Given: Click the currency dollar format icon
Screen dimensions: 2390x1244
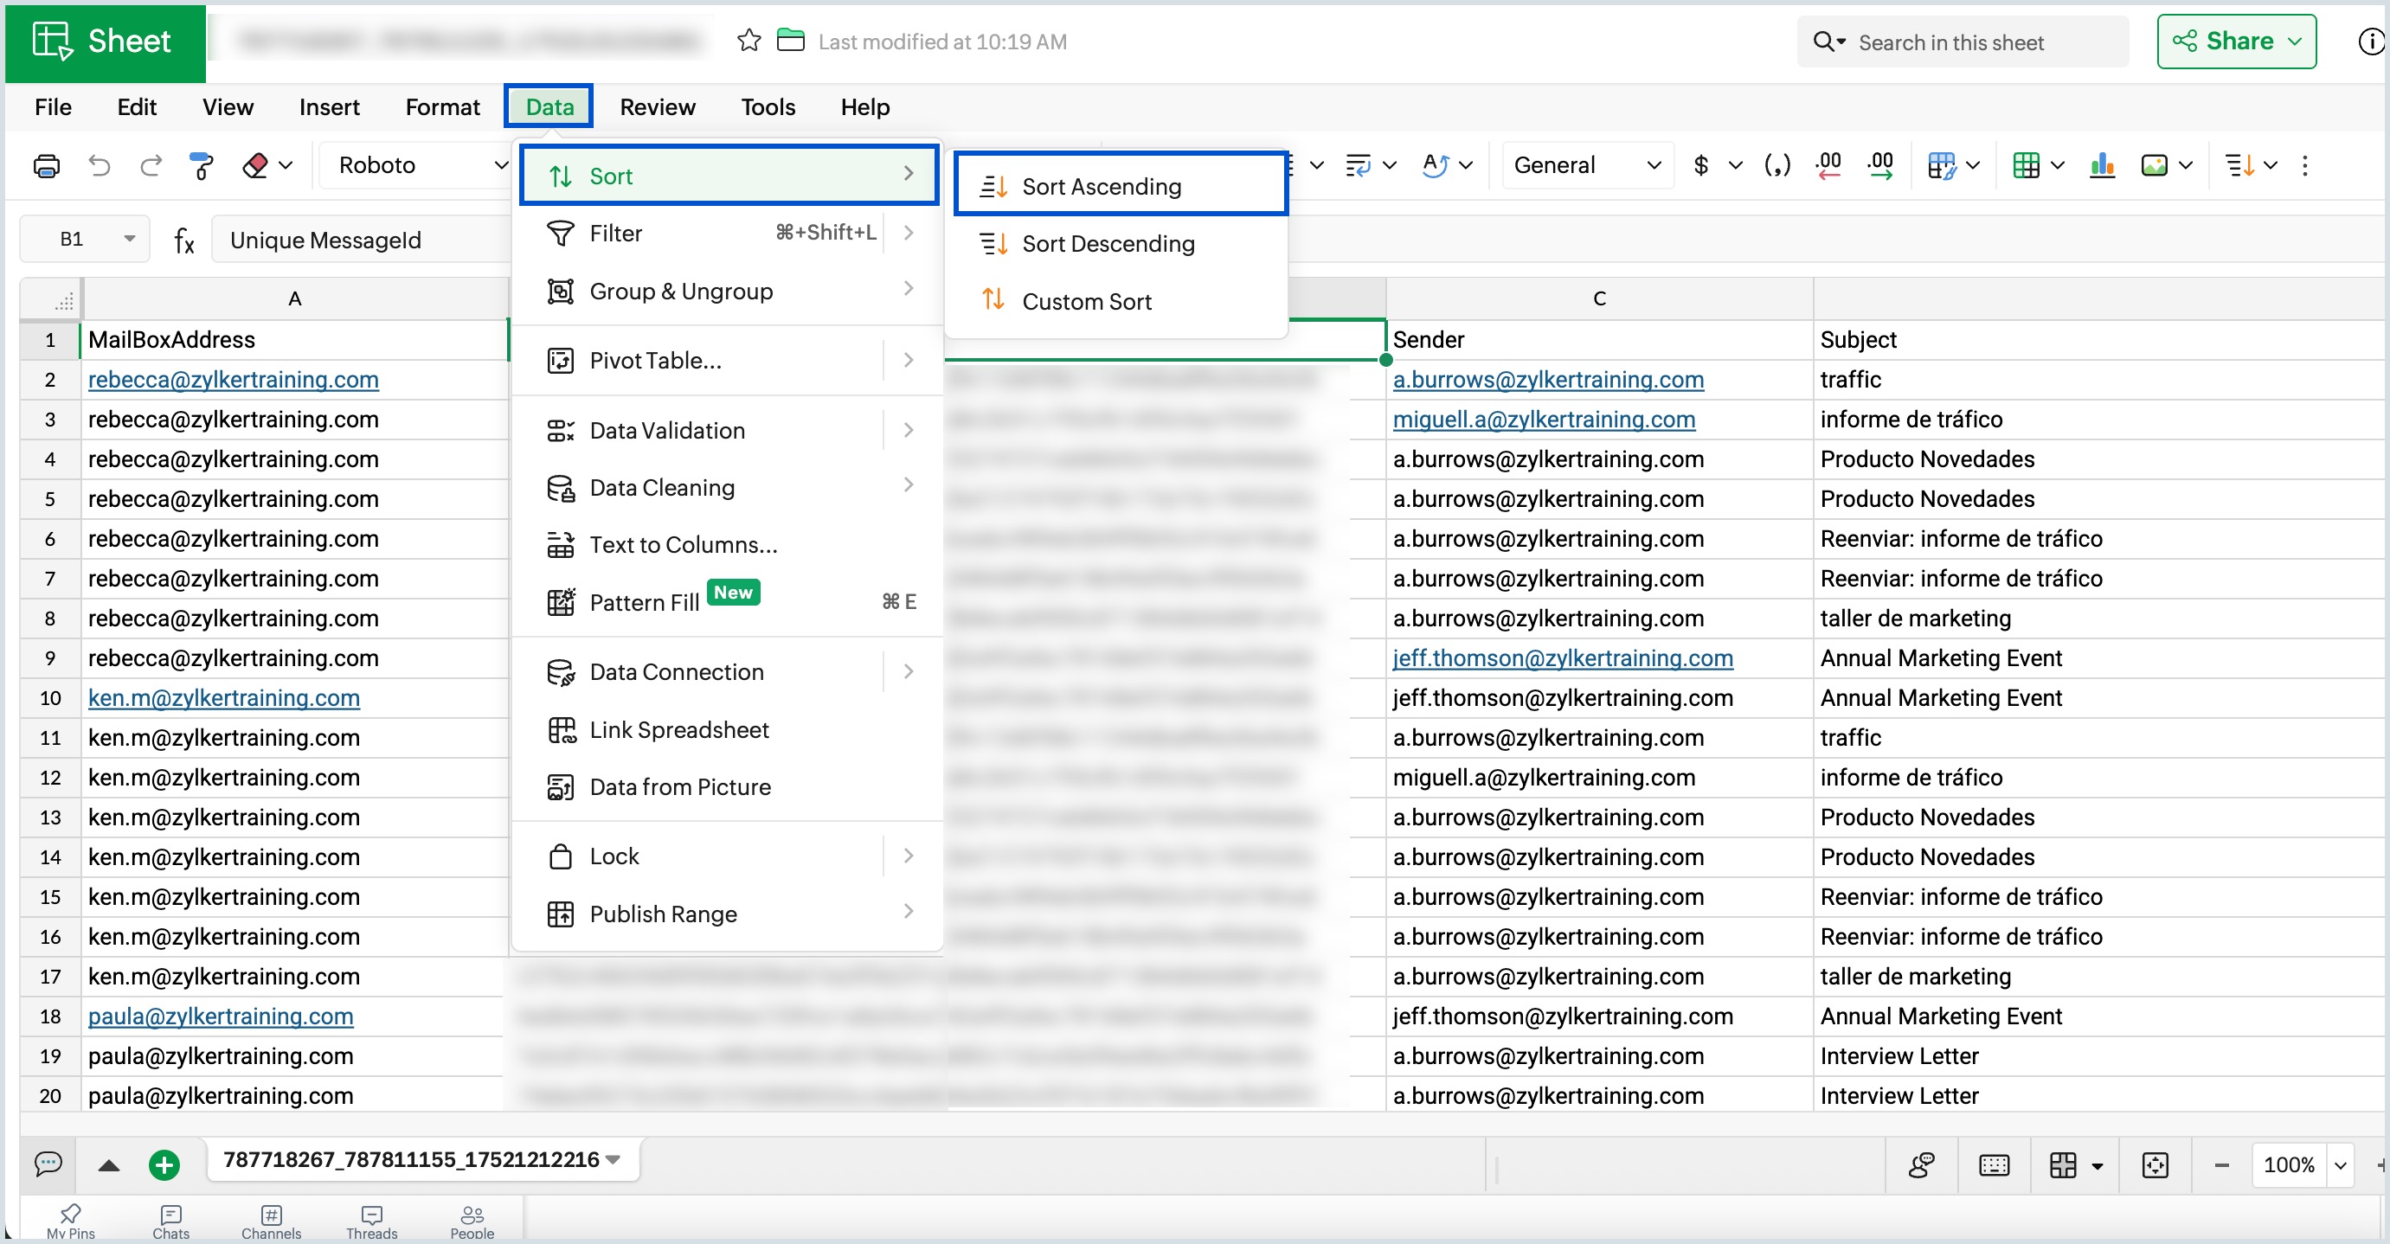Looking at the screenshot, I should coord(1700,166).
